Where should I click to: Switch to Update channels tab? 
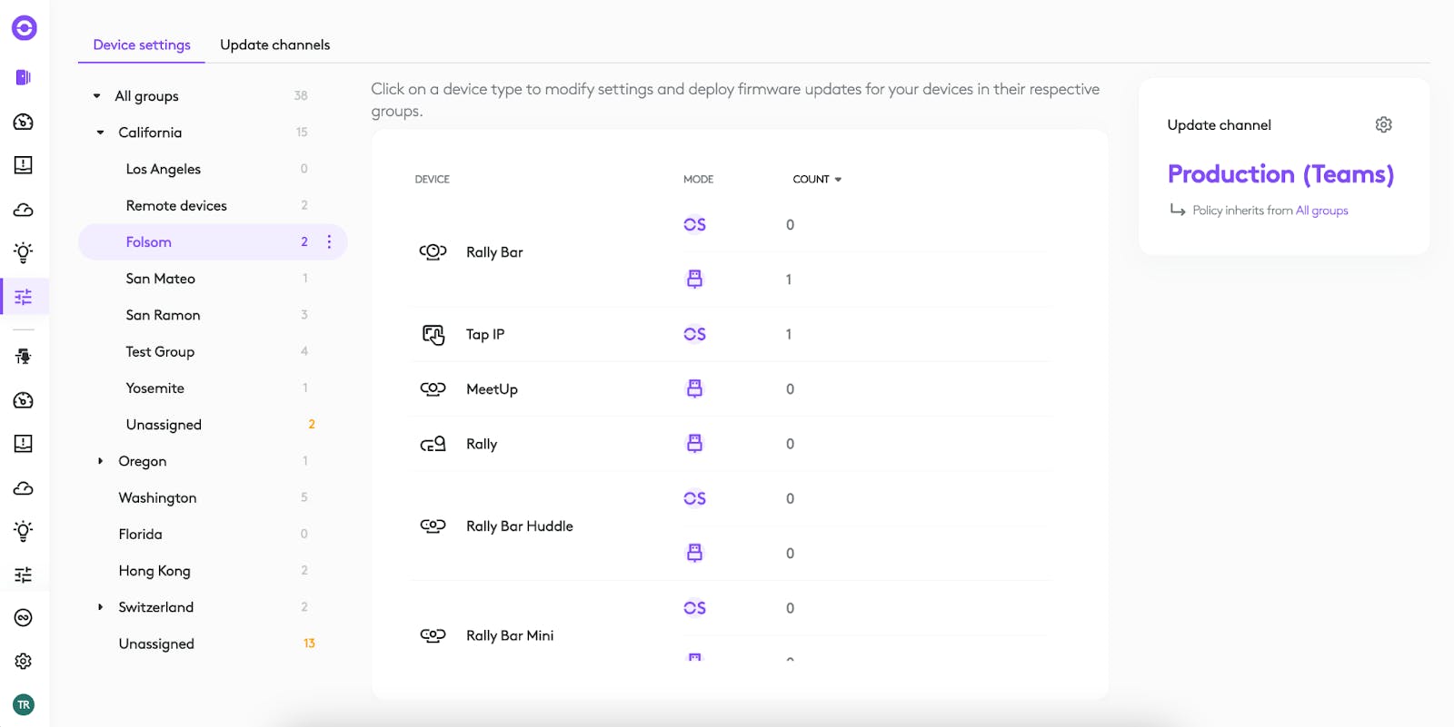click(x=274, y=44)
